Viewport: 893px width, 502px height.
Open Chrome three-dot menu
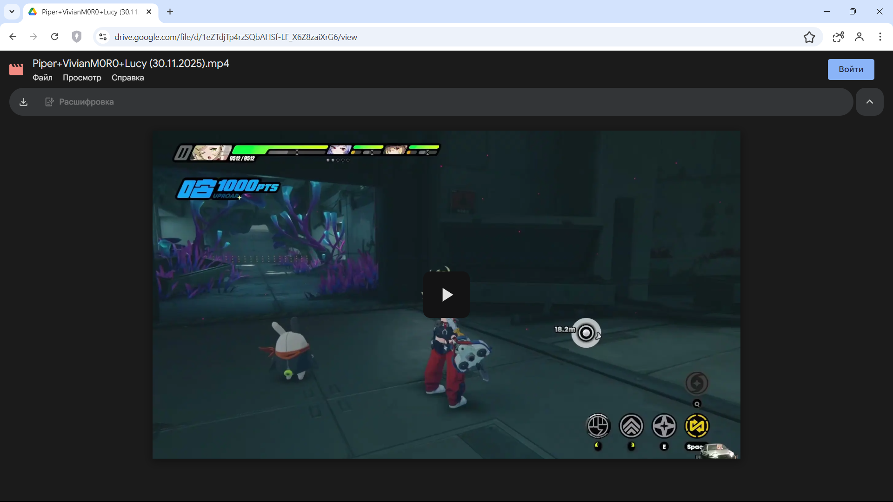pos(880,37)
